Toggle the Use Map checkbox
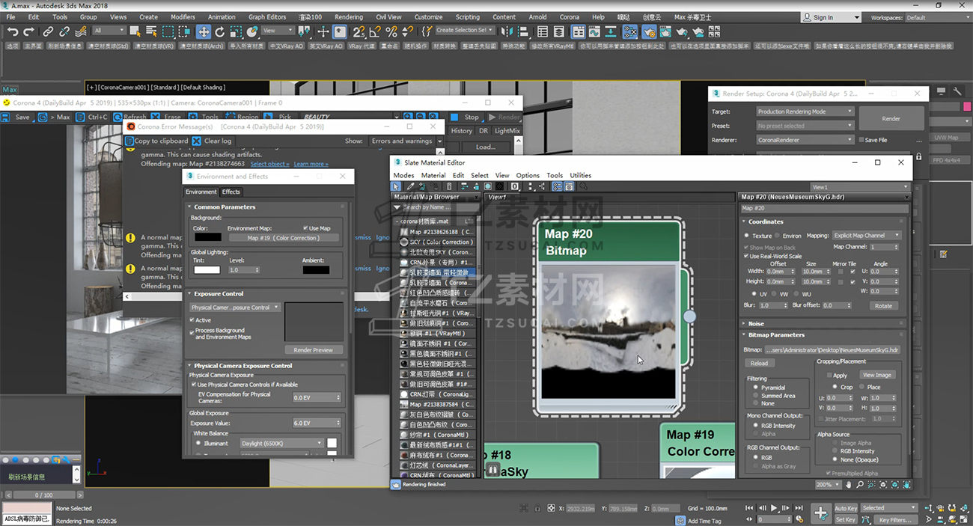 point(305,228)
